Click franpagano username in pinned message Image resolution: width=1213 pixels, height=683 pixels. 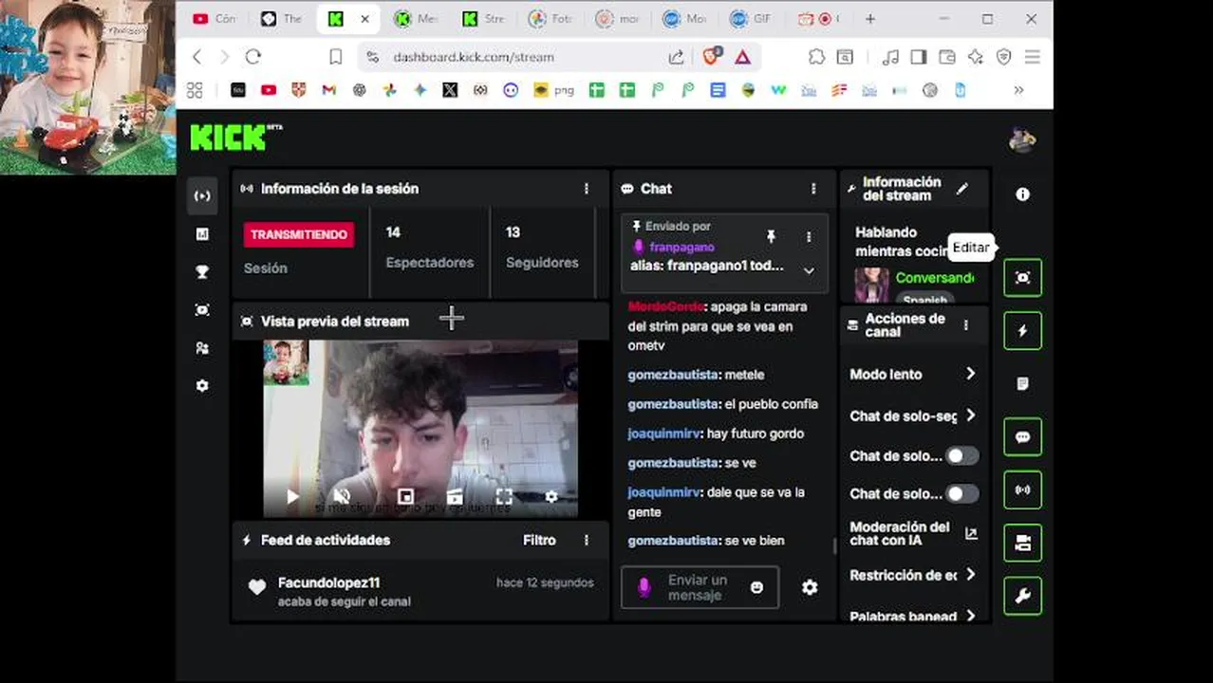[681, 247]
